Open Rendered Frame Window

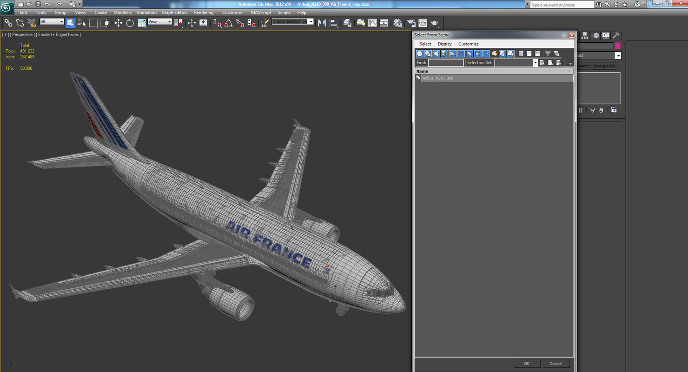click(x=423, y=23)
